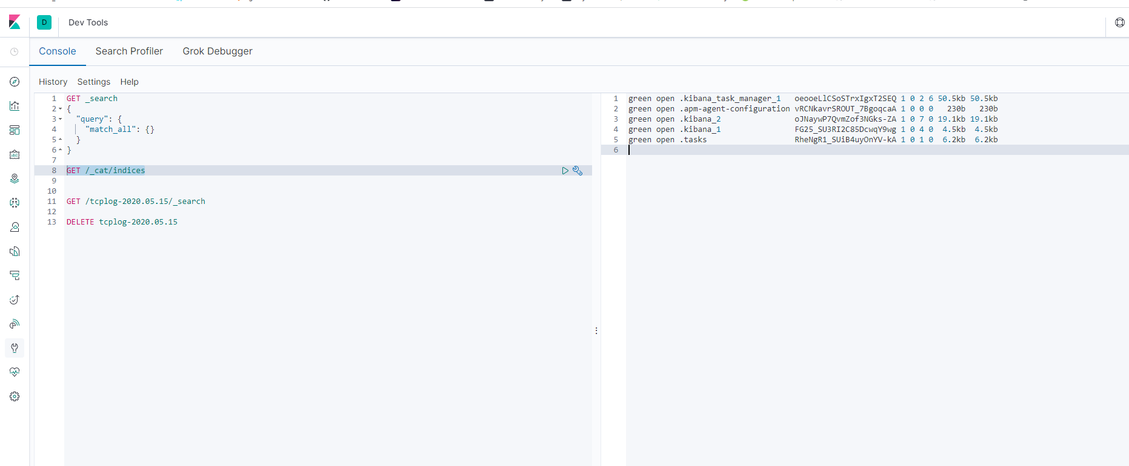Click the UUID RheNgR1_SUiB4uyOnYV-kA in the output
The width and height of the screenshot is (1129, 466).
click(845, 140)
